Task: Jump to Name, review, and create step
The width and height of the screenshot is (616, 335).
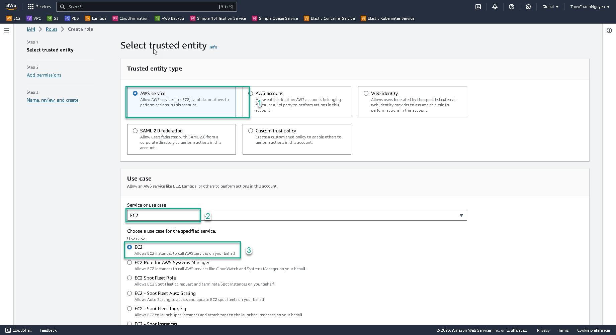Action: click(53, 100)
